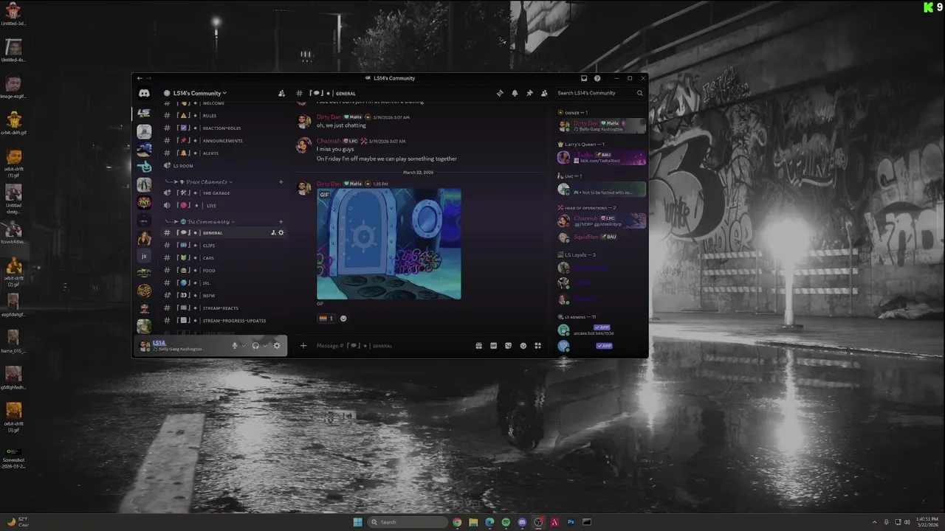The width and height of the screenshot is (945, 531).
Task: Open Photoshop from the taskbar
Action: click(571, 522)
